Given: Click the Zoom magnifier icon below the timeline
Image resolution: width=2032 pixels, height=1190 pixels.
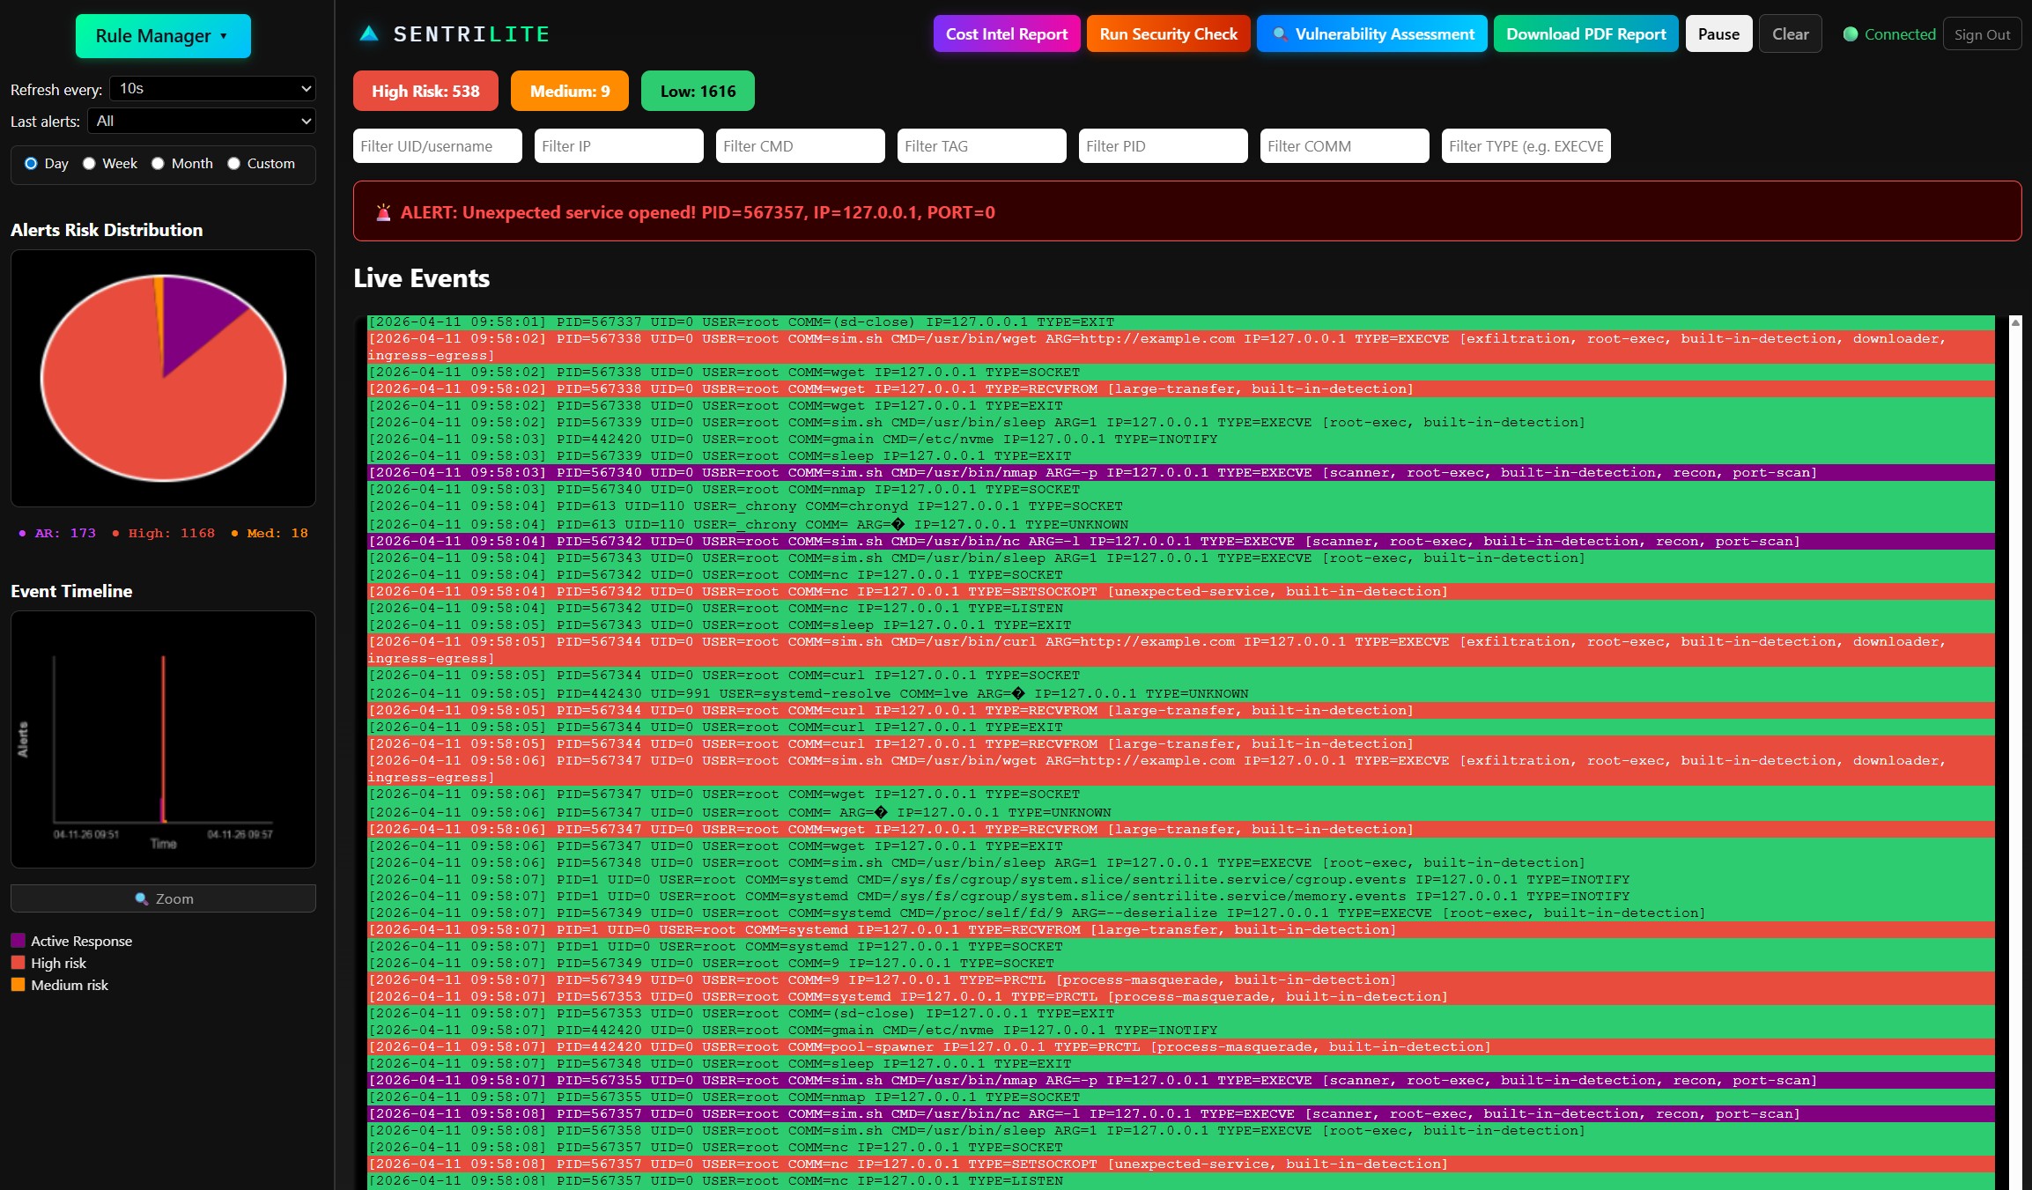Looking at the screenshot, I should [142, 898].
